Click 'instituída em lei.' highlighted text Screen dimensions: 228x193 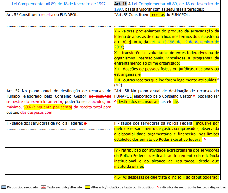[129, 166]
